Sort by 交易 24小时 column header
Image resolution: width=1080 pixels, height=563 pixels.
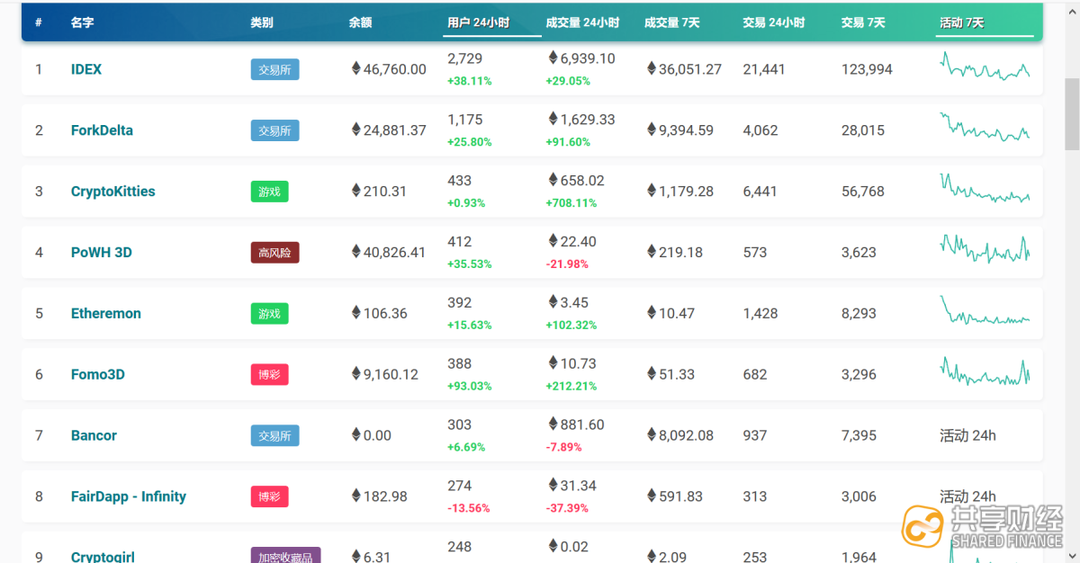click(773, 22)
